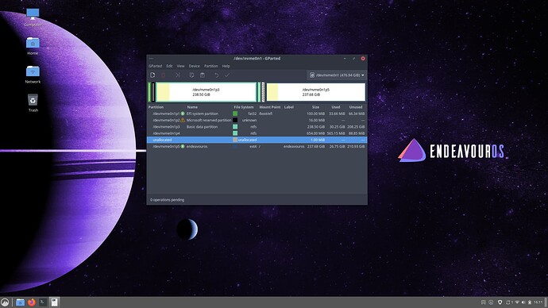Image resolution: width=548 pixels, height=308 pixels.
Task: Click the Name column header
Action: tap(192, 107)
